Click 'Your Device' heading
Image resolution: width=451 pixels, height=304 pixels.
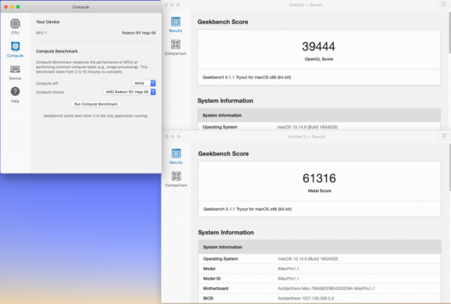(x=48, y=22)
